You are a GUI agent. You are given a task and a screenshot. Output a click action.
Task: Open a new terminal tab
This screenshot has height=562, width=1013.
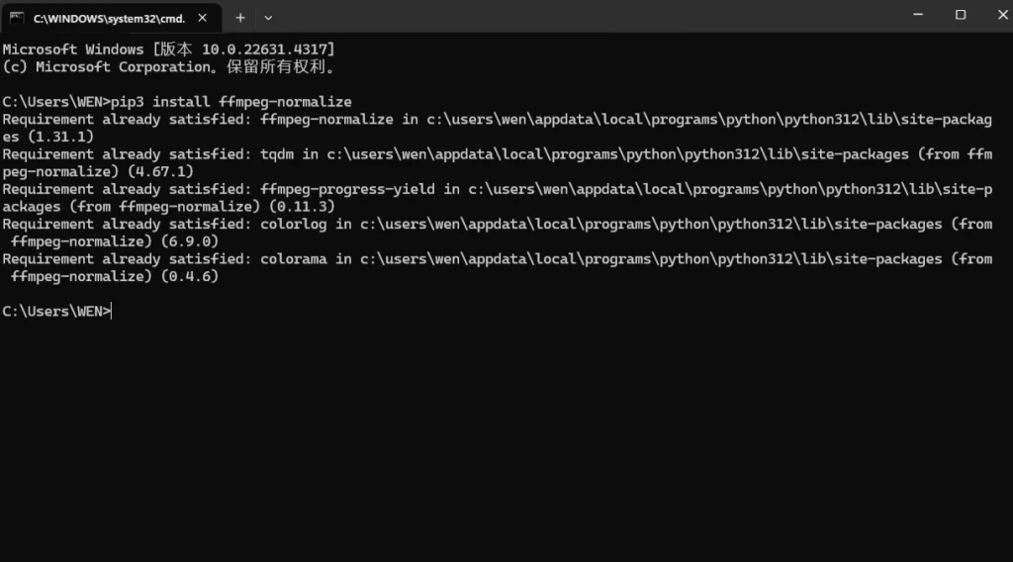[239, 17]
